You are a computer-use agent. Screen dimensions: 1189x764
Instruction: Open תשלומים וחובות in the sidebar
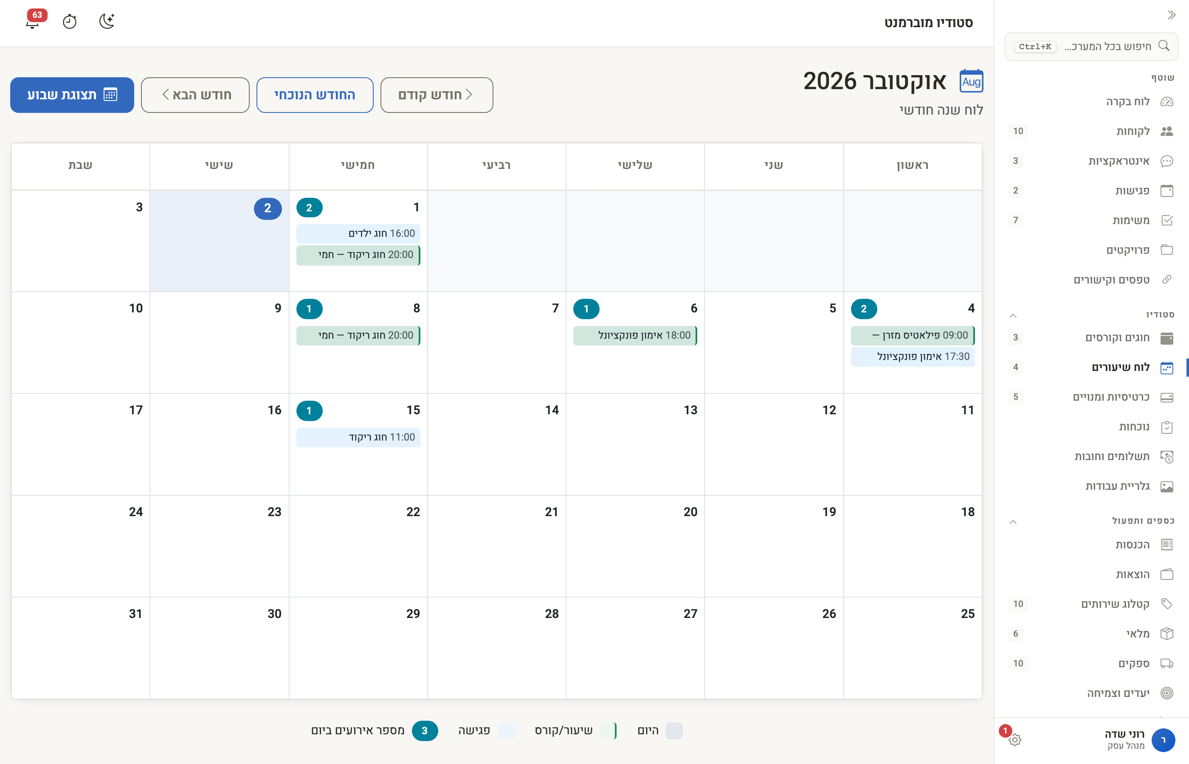(1091, 456)
